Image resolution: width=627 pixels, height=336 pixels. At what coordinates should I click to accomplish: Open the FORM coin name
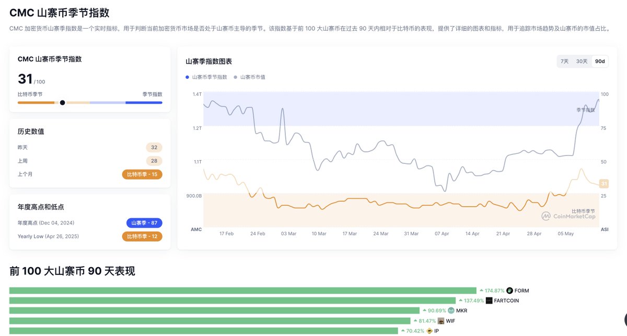[x=522, y=291]
